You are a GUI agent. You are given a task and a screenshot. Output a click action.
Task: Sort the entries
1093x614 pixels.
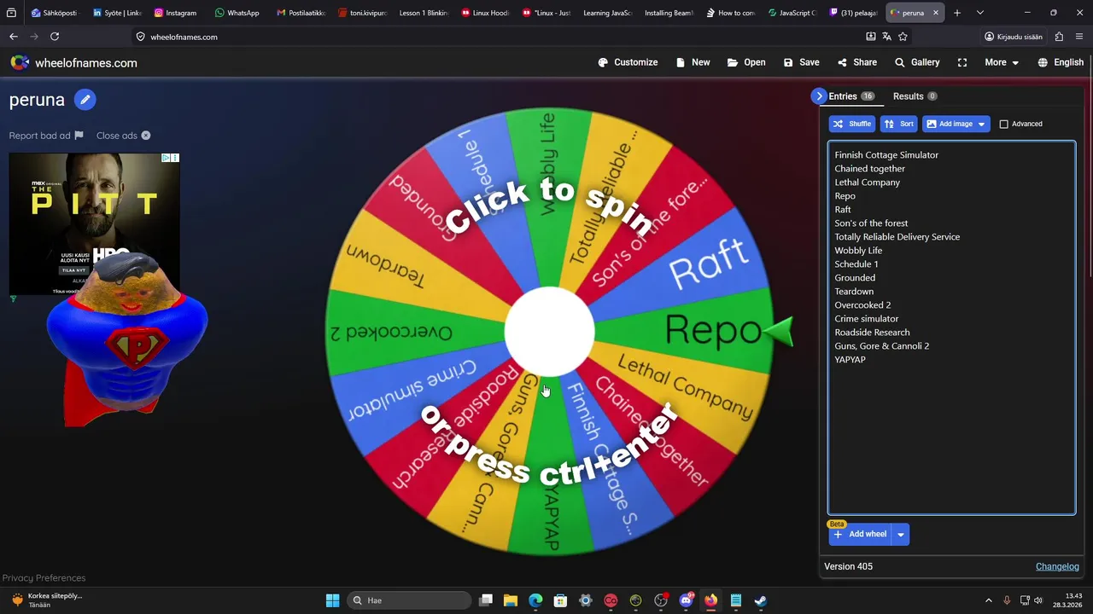[898, 124]
